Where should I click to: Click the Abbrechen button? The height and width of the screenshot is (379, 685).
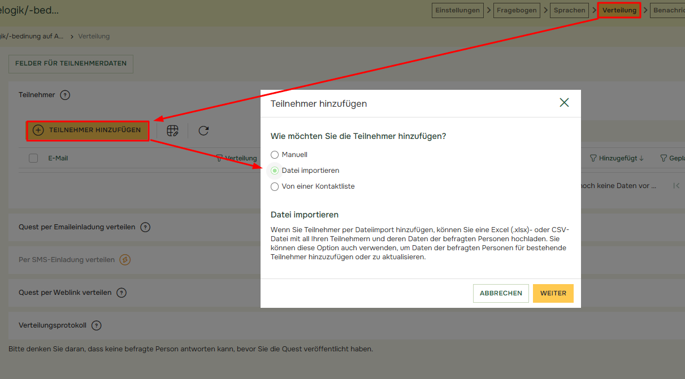(x=501, y=293)
